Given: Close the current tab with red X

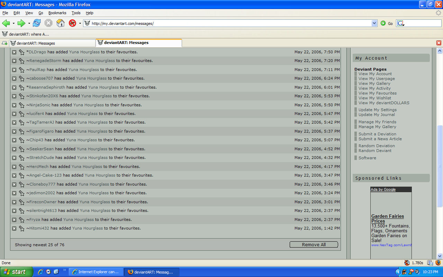Looking at the screenshot, I should pyautogui.click(x=439, y=43).
